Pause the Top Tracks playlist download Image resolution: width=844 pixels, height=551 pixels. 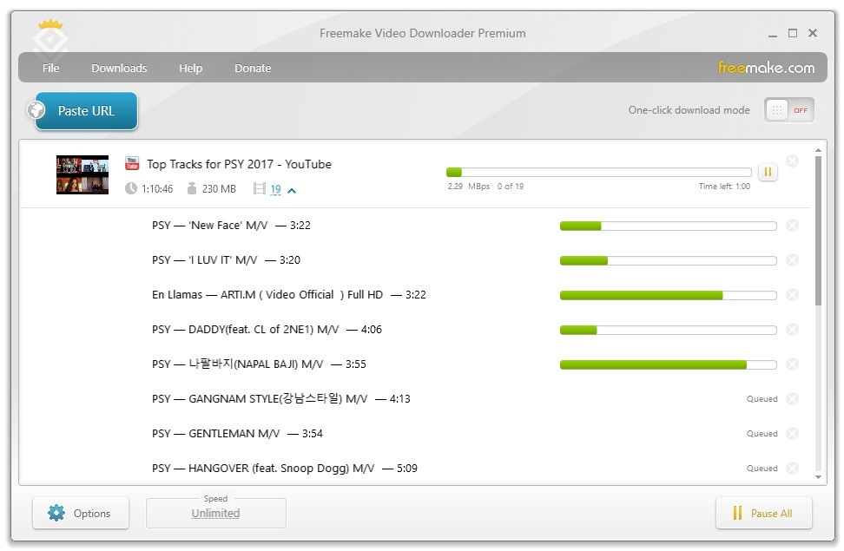[x=768, y=172]
